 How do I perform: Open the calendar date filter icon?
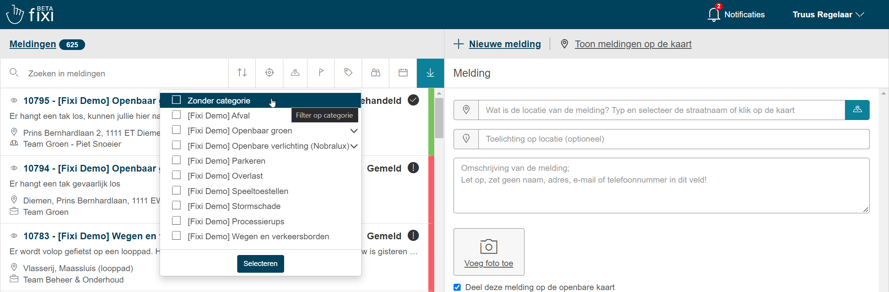[403, 73]
